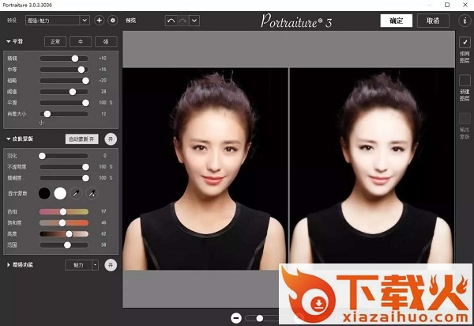This screenshot has height=326, width=474.
Task: Click the 肖像大小 portrait size slider
Action: pos(64,114)
